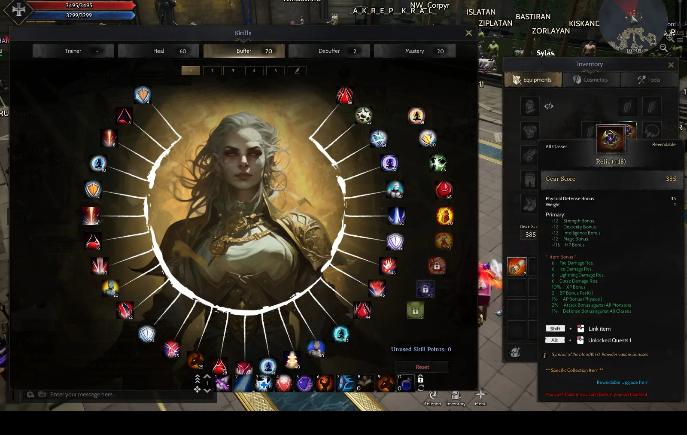Switch to Cosmetics tab in Inventory
Image resolution: width=687 pixels, height=435 pixels.
coord(591,79)
